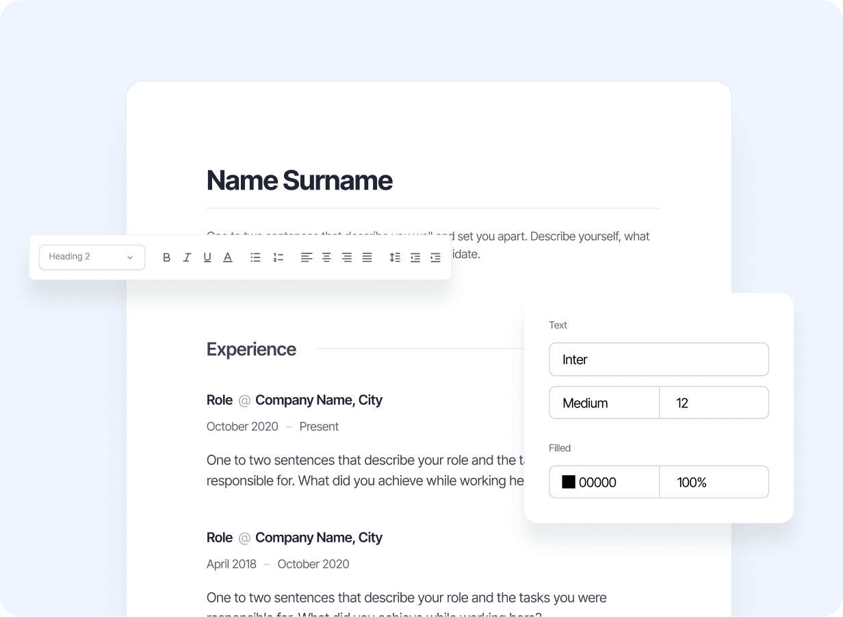Image resolution: width=843 pixels, height=617 pixels.
Task: Change the Medium font weight
Action: click(604, 403)
